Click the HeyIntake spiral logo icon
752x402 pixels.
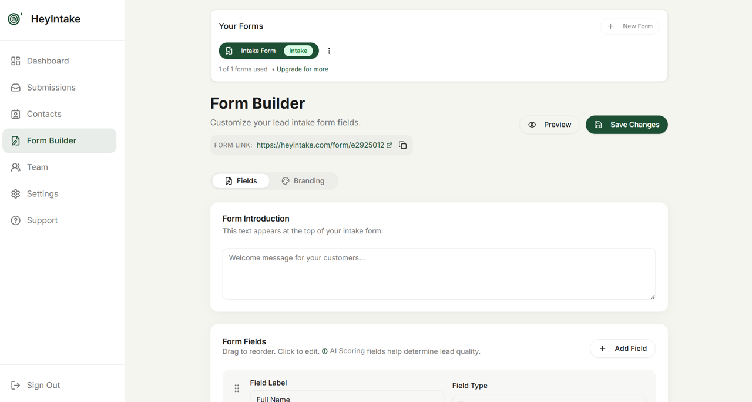pyautogui.click(x=15, y=18)
